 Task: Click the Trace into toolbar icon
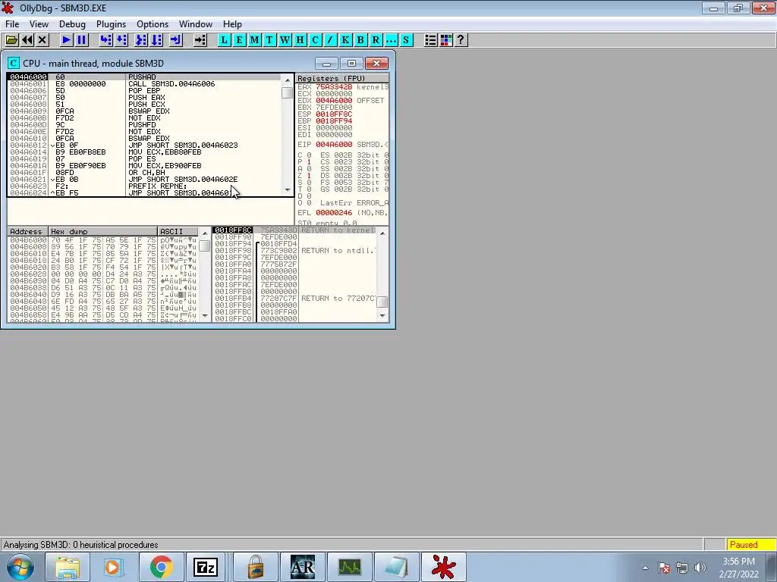(141, 40)
